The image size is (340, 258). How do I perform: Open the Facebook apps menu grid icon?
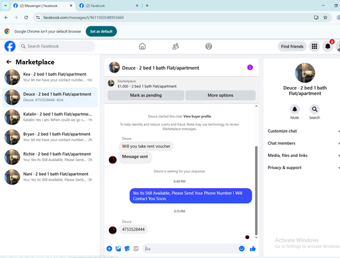pyautogui.click(x=314, y=46)
